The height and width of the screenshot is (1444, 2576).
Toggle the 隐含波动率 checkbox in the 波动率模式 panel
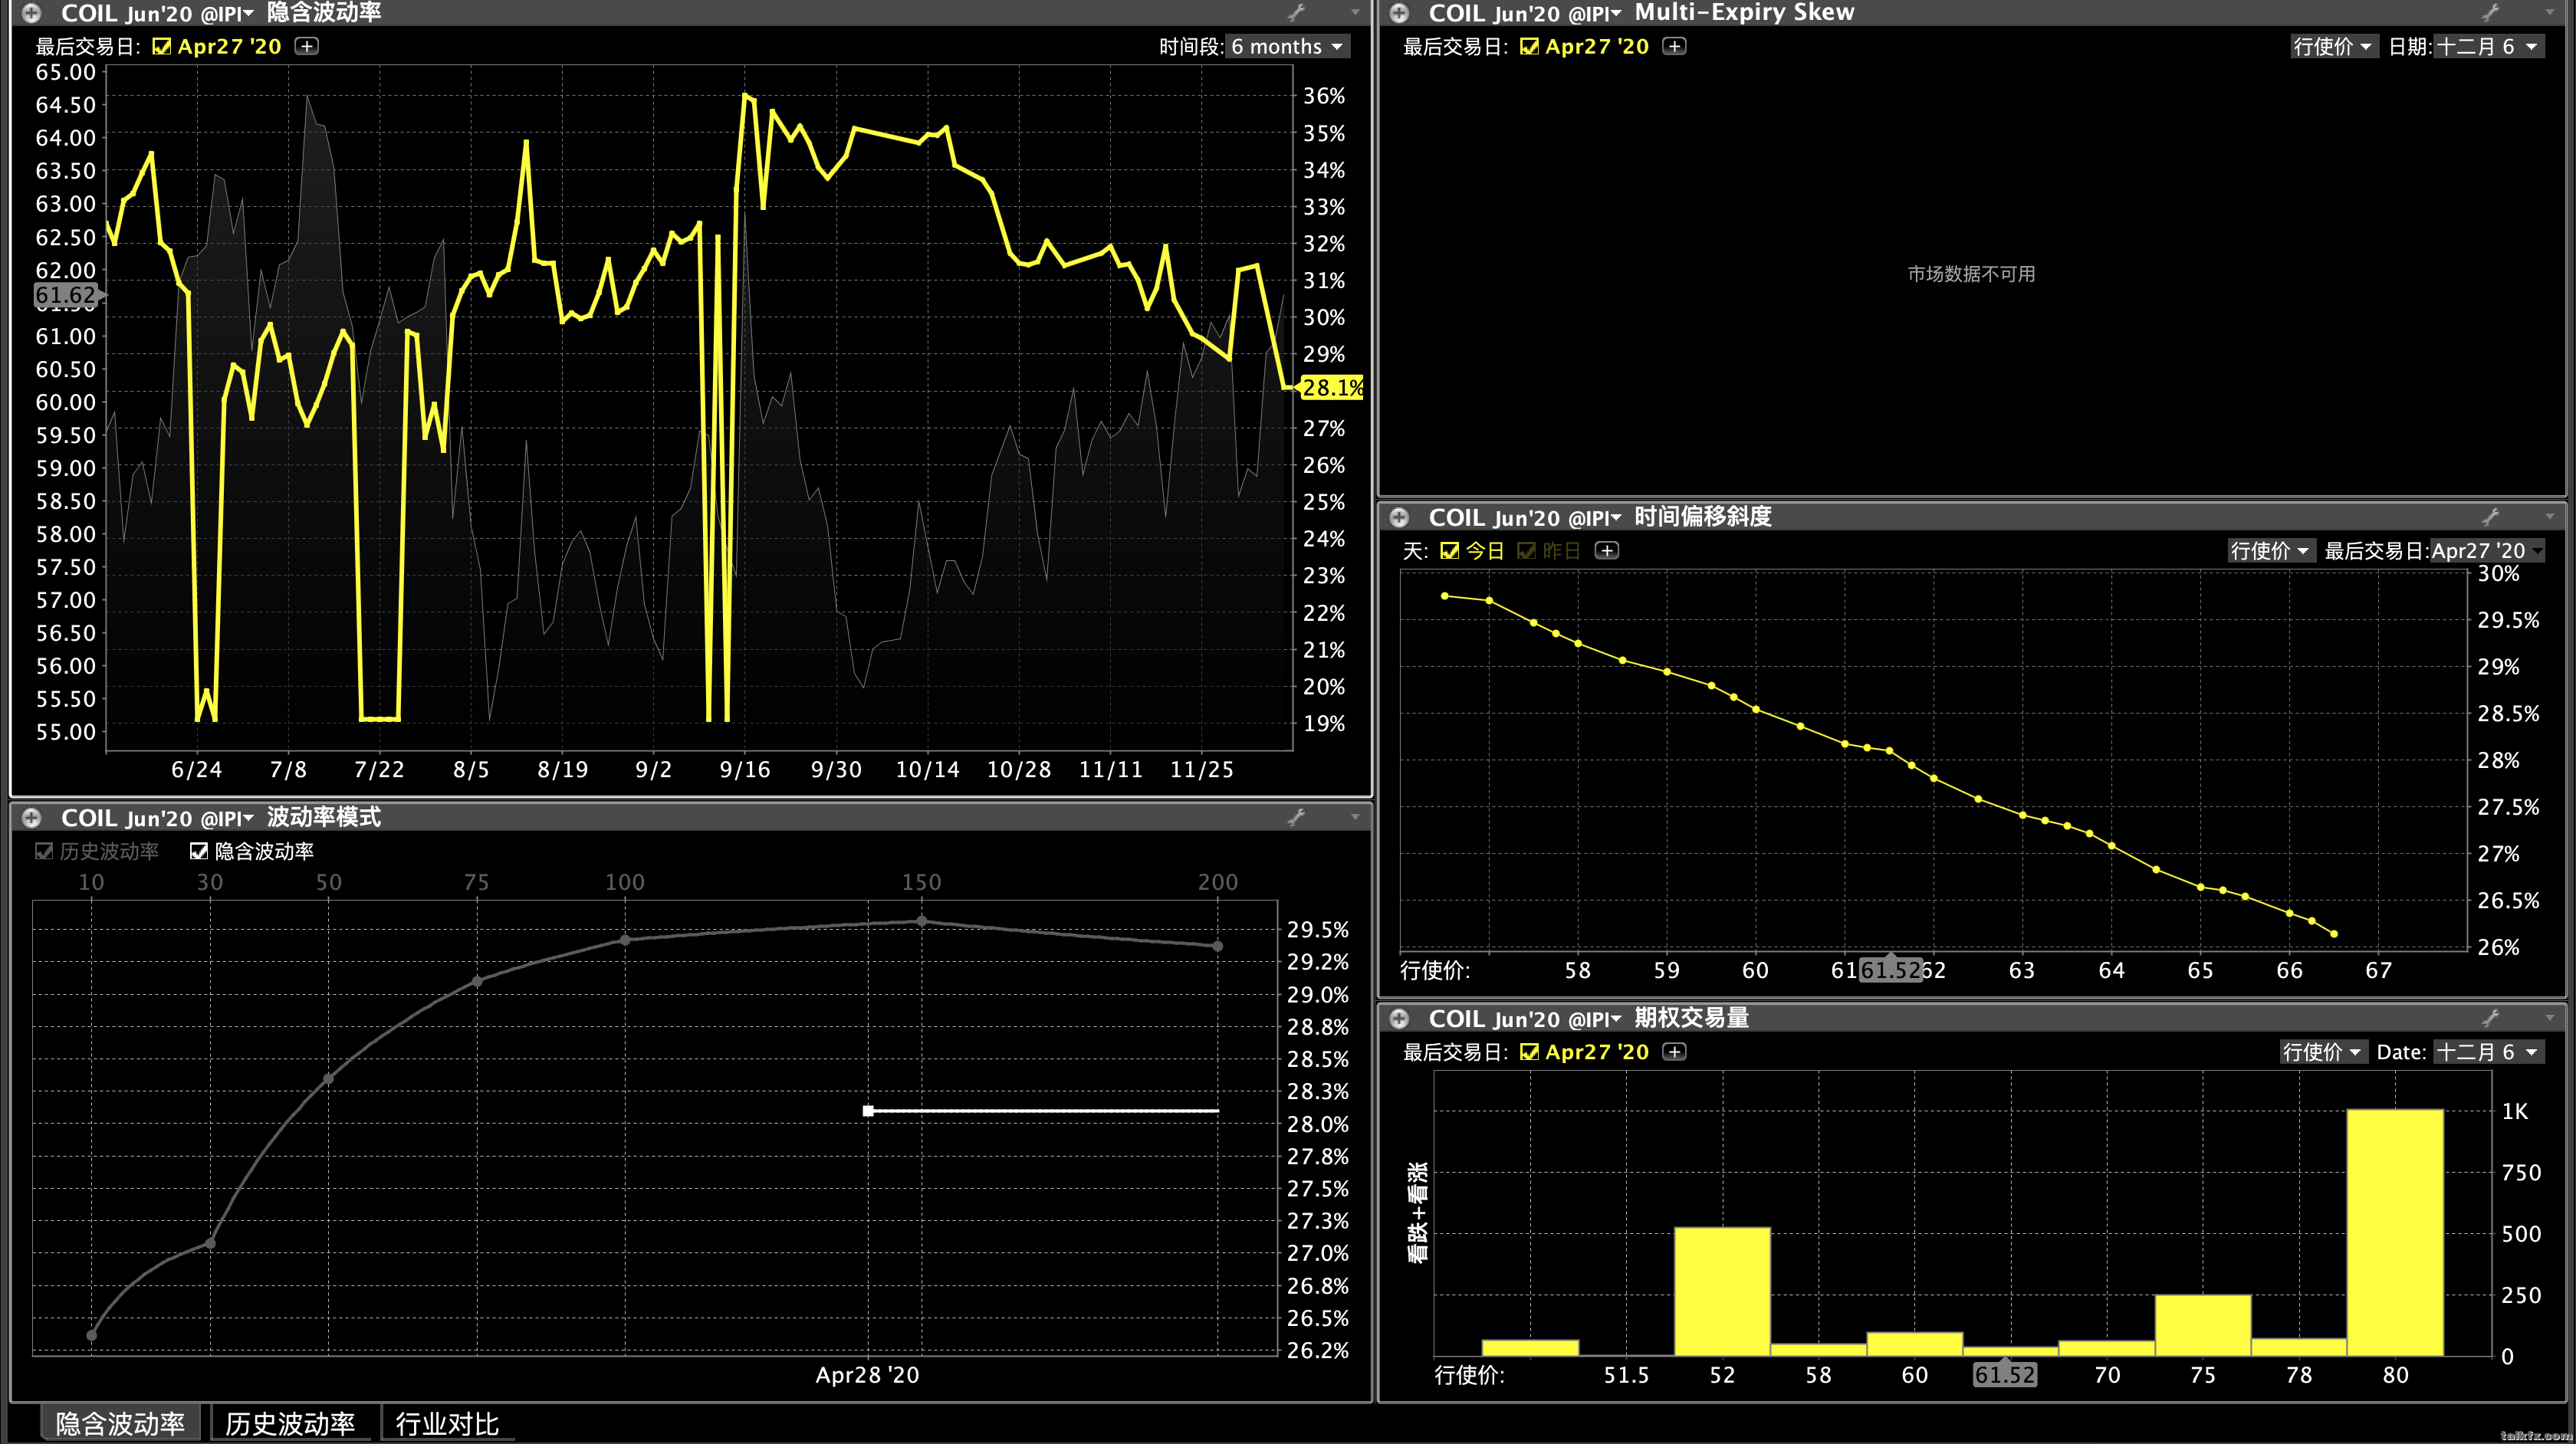199,851
